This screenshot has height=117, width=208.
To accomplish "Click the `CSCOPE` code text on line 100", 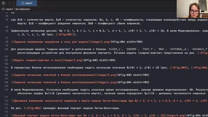I will [131, 49].
